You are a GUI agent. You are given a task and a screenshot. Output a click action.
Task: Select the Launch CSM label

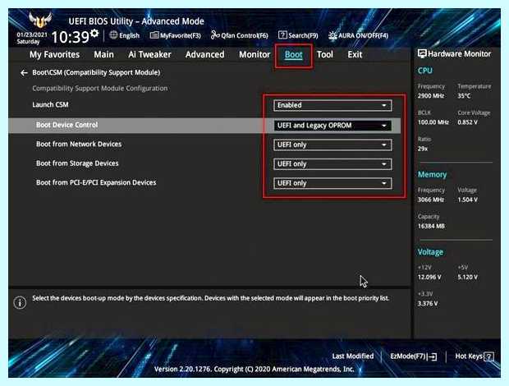click(50, 104)
